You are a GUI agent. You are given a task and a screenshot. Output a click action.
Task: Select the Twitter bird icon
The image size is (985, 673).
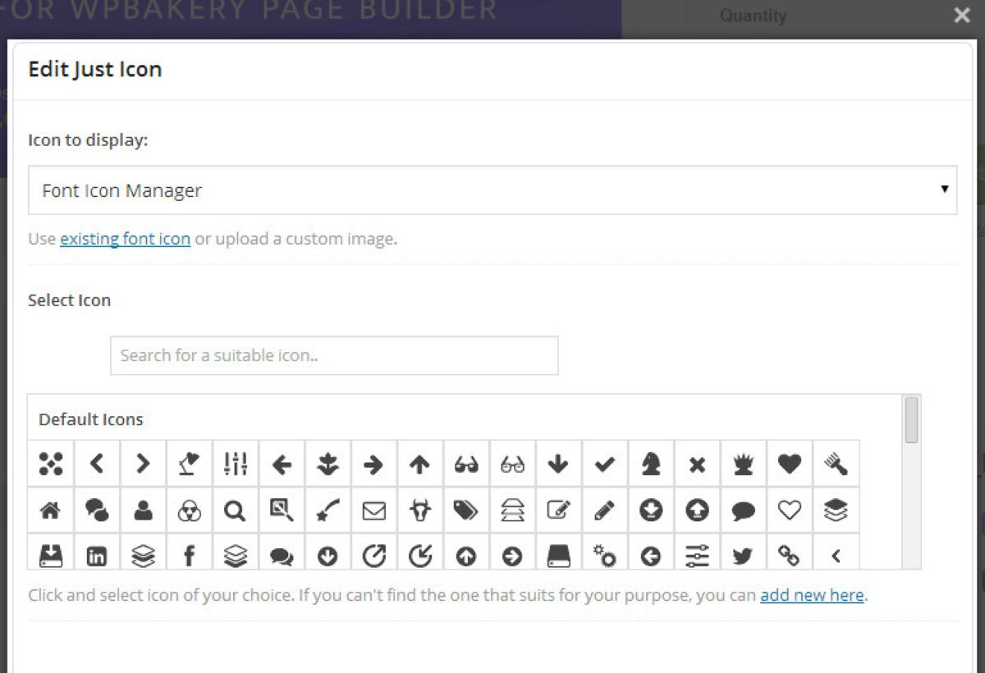(x=743, y=556)
